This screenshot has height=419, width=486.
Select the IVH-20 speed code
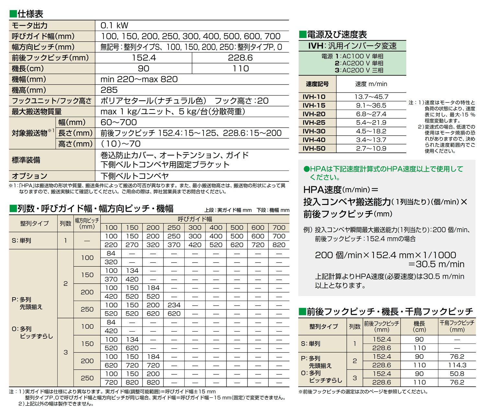314,114
